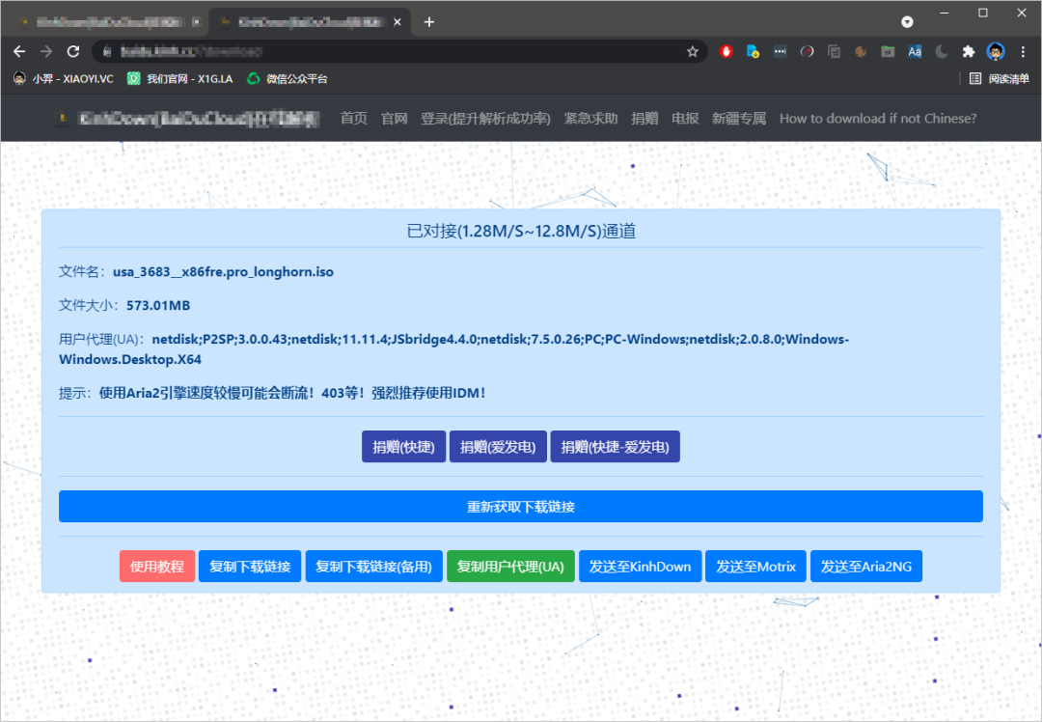Image resolution: width=1042 pixels, height=722 pixels.
Task: Click 重新获取下载链接 to refresh link
Action: pos(520,507)
